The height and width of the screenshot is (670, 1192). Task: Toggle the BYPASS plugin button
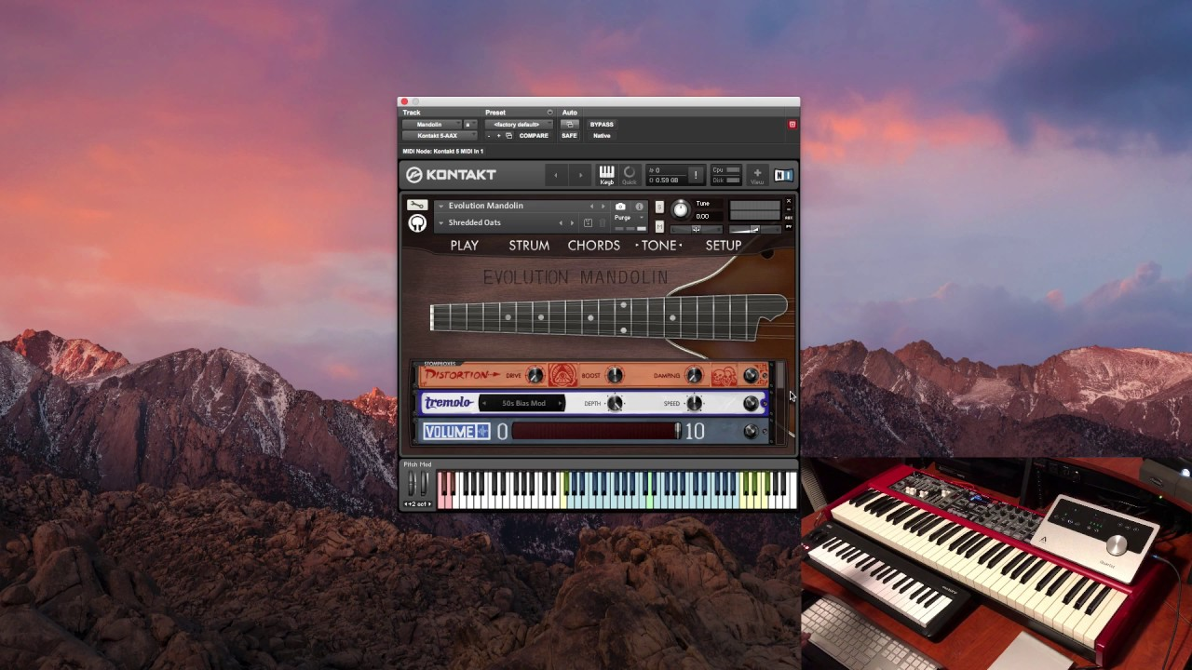[x=602, y=124]
